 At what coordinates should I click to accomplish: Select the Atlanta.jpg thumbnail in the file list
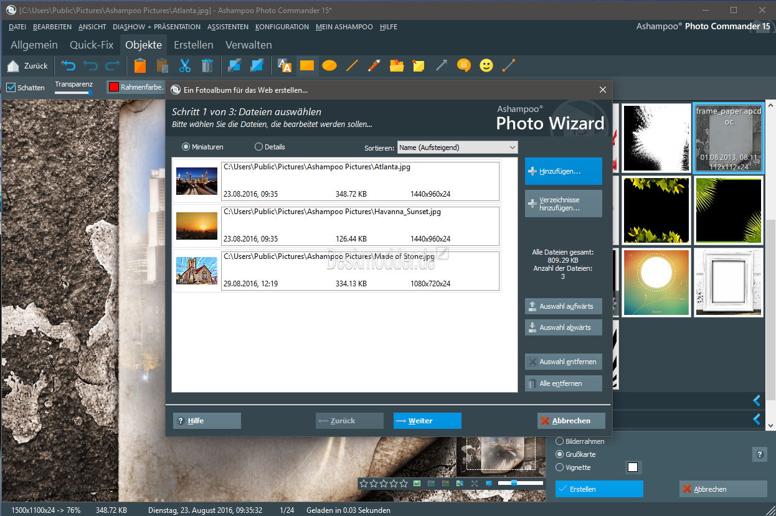(x=197, y=181)
